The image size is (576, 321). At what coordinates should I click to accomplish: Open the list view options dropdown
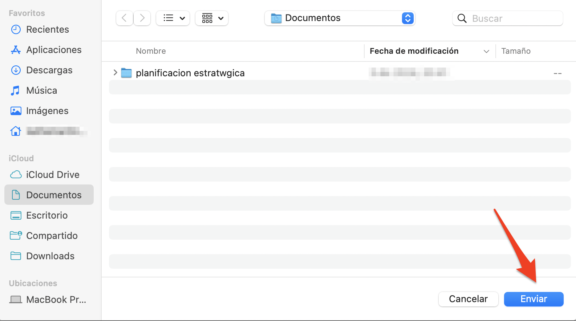[x=173, y=18]
